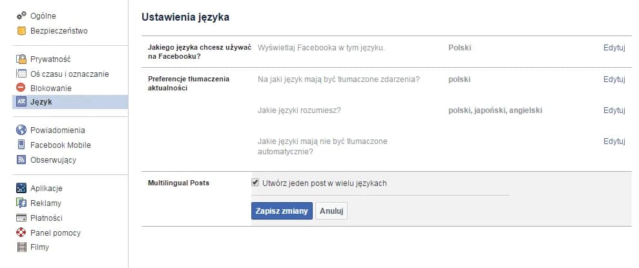639x268 pixels.
Task: Save with the Zapisz zmiany button
Action: 282,211
